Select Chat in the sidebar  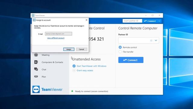(x=44, y=69)
